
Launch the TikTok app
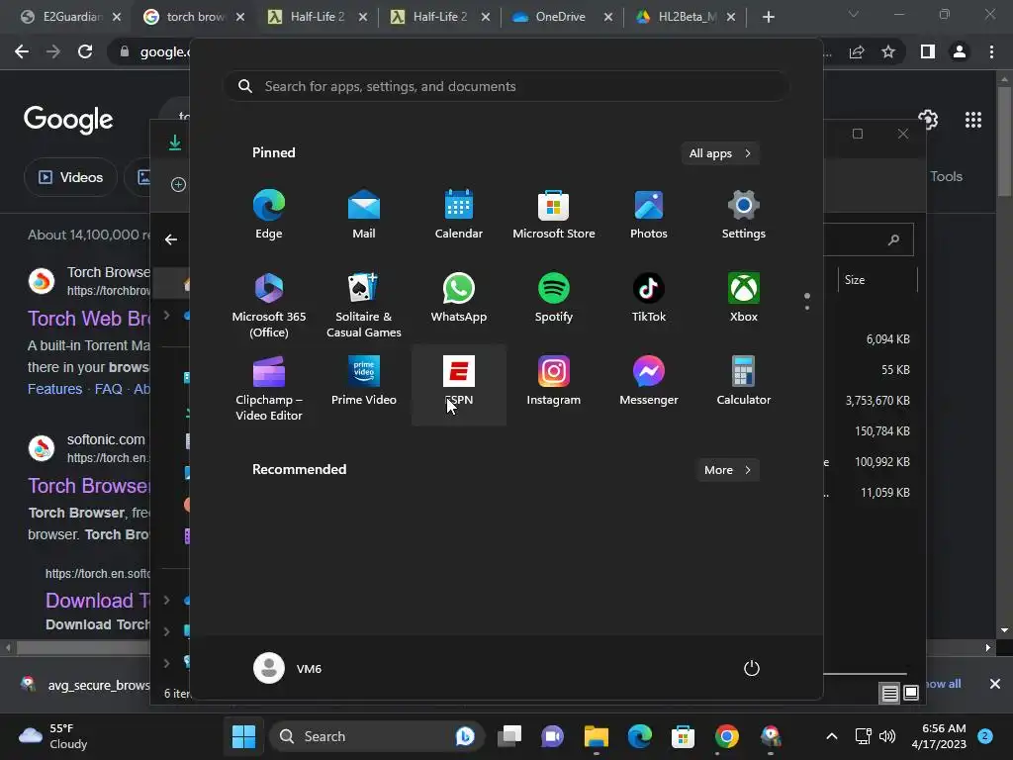649,298
